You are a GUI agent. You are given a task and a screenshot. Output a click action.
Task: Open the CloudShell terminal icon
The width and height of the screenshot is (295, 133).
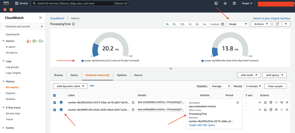tap(216, 3)
